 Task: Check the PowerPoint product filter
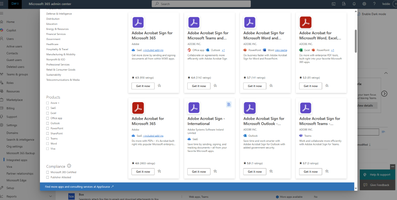click(48, 128)
